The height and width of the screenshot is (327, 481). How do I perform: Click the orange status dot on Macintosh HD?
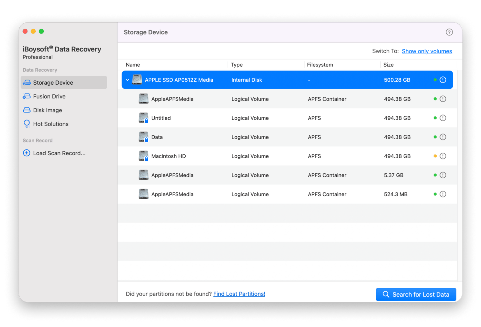[435, 156]
